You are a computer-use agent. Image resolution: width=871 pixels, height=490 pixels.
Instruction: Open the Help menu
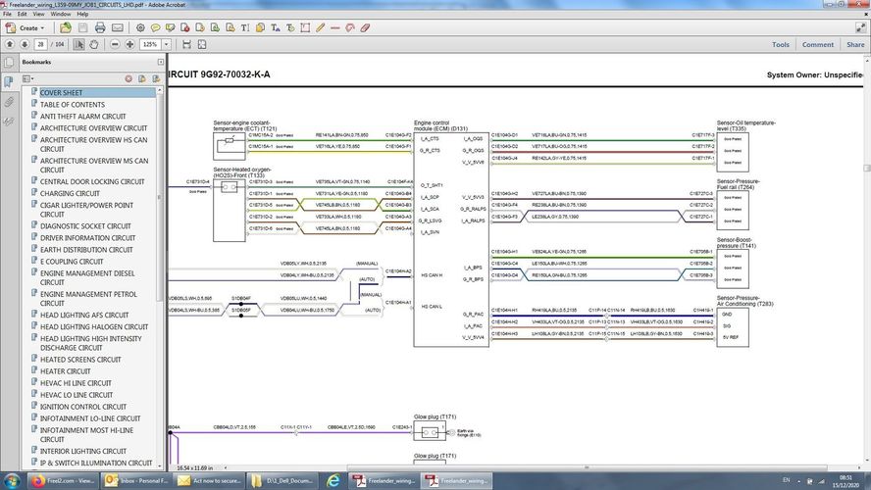pos(82,14)
